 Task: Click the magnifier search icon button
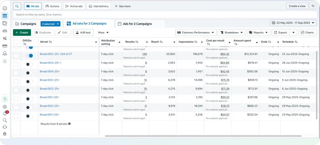coord(17,6)
